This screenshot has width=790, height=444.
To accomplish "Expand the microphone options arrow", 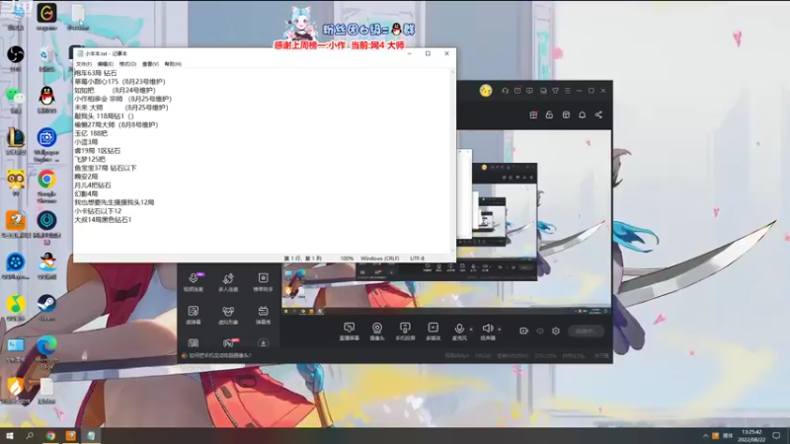I will (471, 330).
